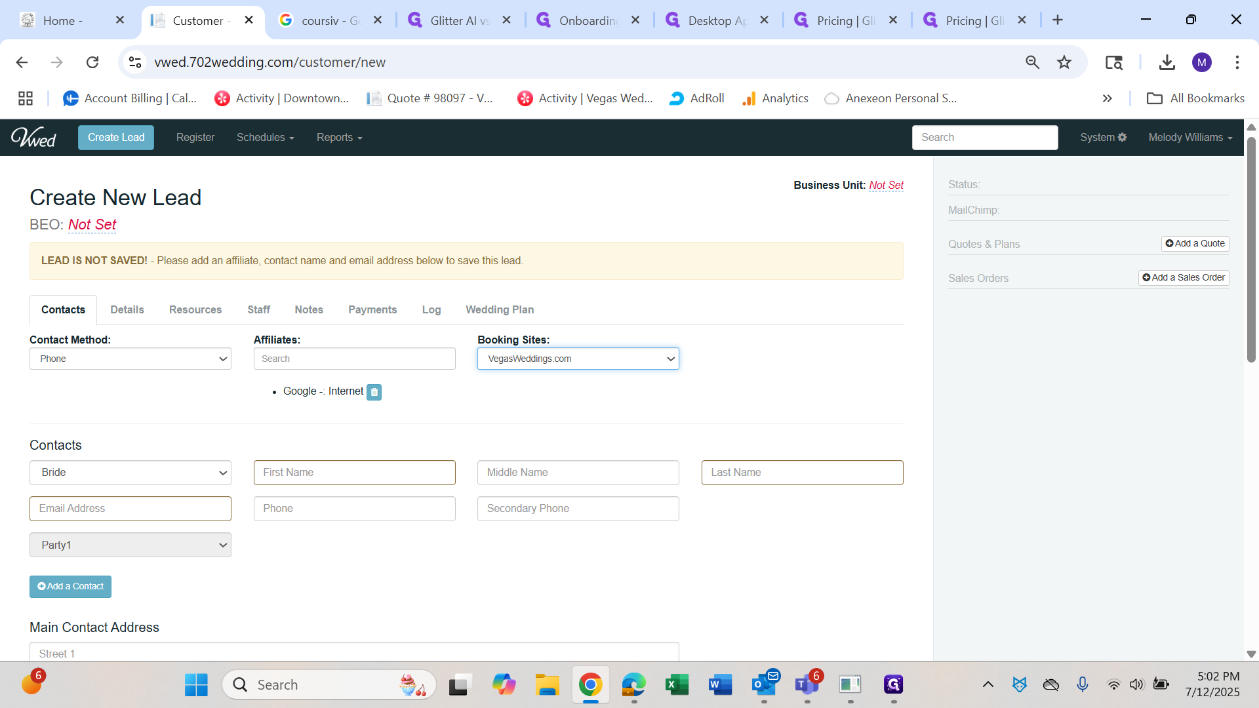Delete the Google Internet affiliate with trash icon
This screenshot has height=708, width=1259.
(x=374, y=392)
